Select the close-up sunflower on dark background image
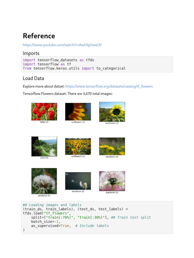This screenshot has height=258, width=194. click(x=78, y=112)
